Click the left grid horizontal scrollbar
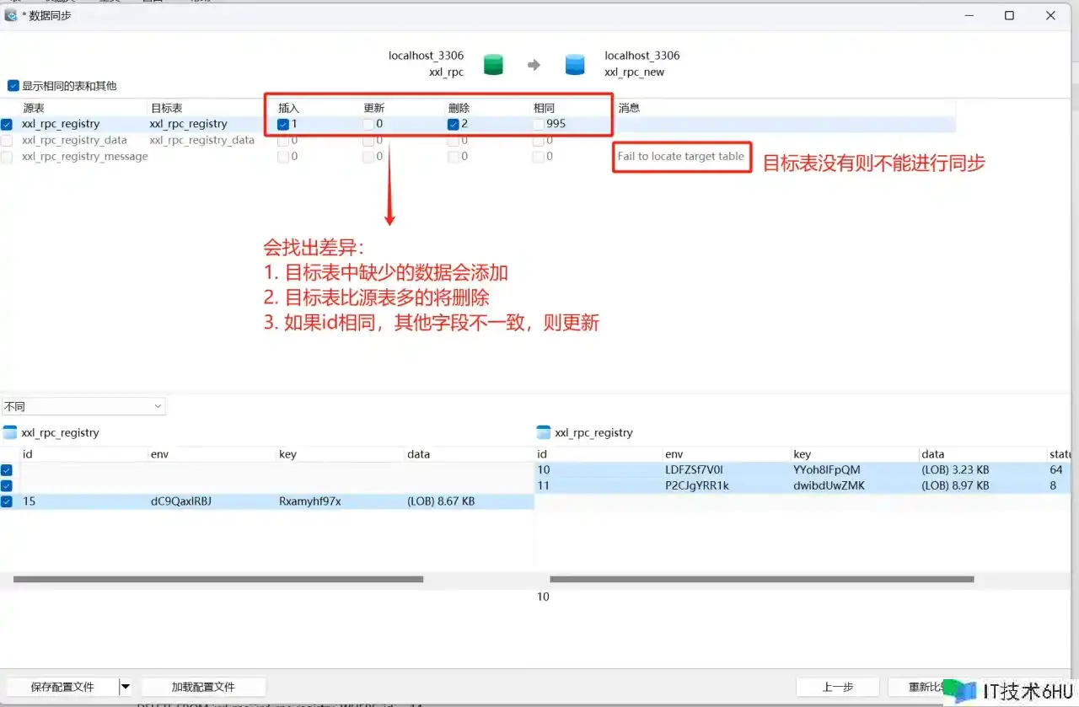 pyautogui.click(x=218, y=580)
